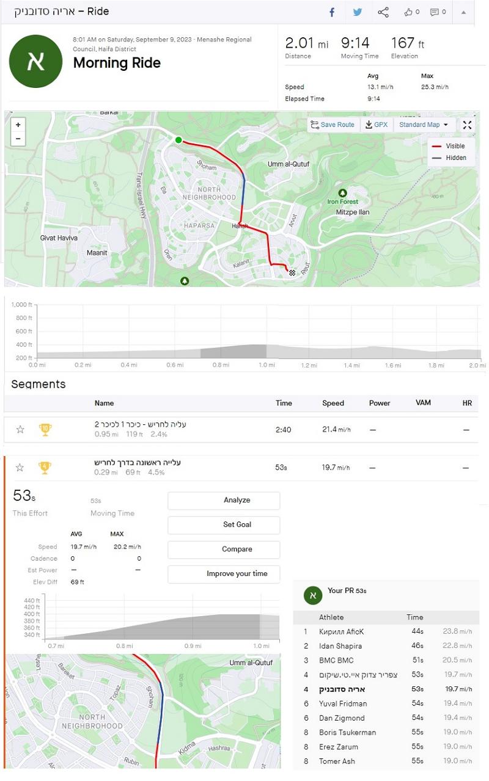This screenshot has width=489, height=781.
Task: Click the HR column header
Action: tap(468, 403)
